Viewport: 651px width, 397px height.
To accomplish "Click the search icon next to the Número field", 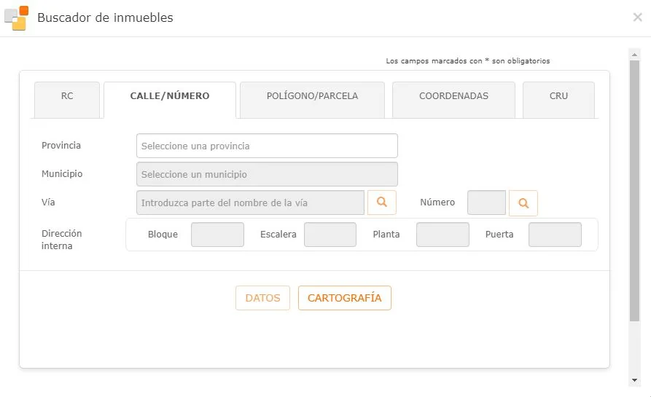I will 523,203.
